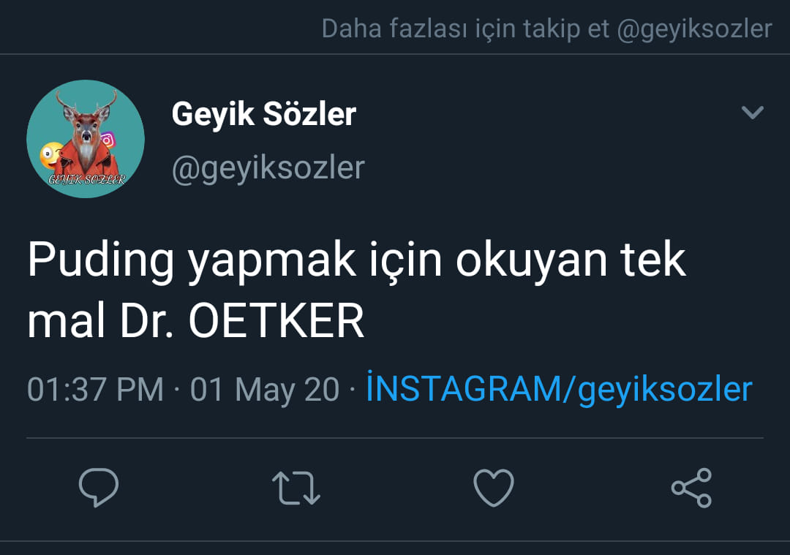The height and width of the screenshot is (555, 790).
Task: Open the İNSTAGRAM/geyiksozler source link
Action: (560, 389)
